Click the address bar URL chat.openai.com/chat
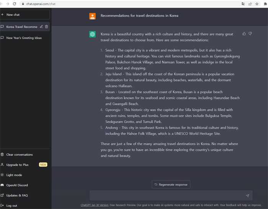 41,4
